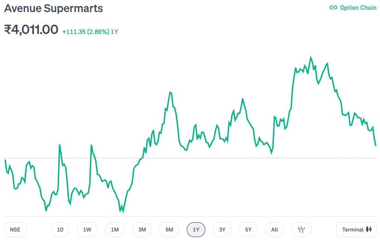Click the +111.35 (2.86%) change text
Screen dimensions: 380x245
click(x=86, y=32)
